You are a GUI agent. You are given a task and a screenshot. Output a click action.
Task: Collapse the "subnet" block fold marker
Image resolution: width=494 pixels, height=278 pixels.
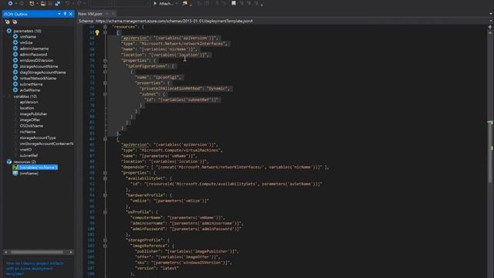point(105,94)
